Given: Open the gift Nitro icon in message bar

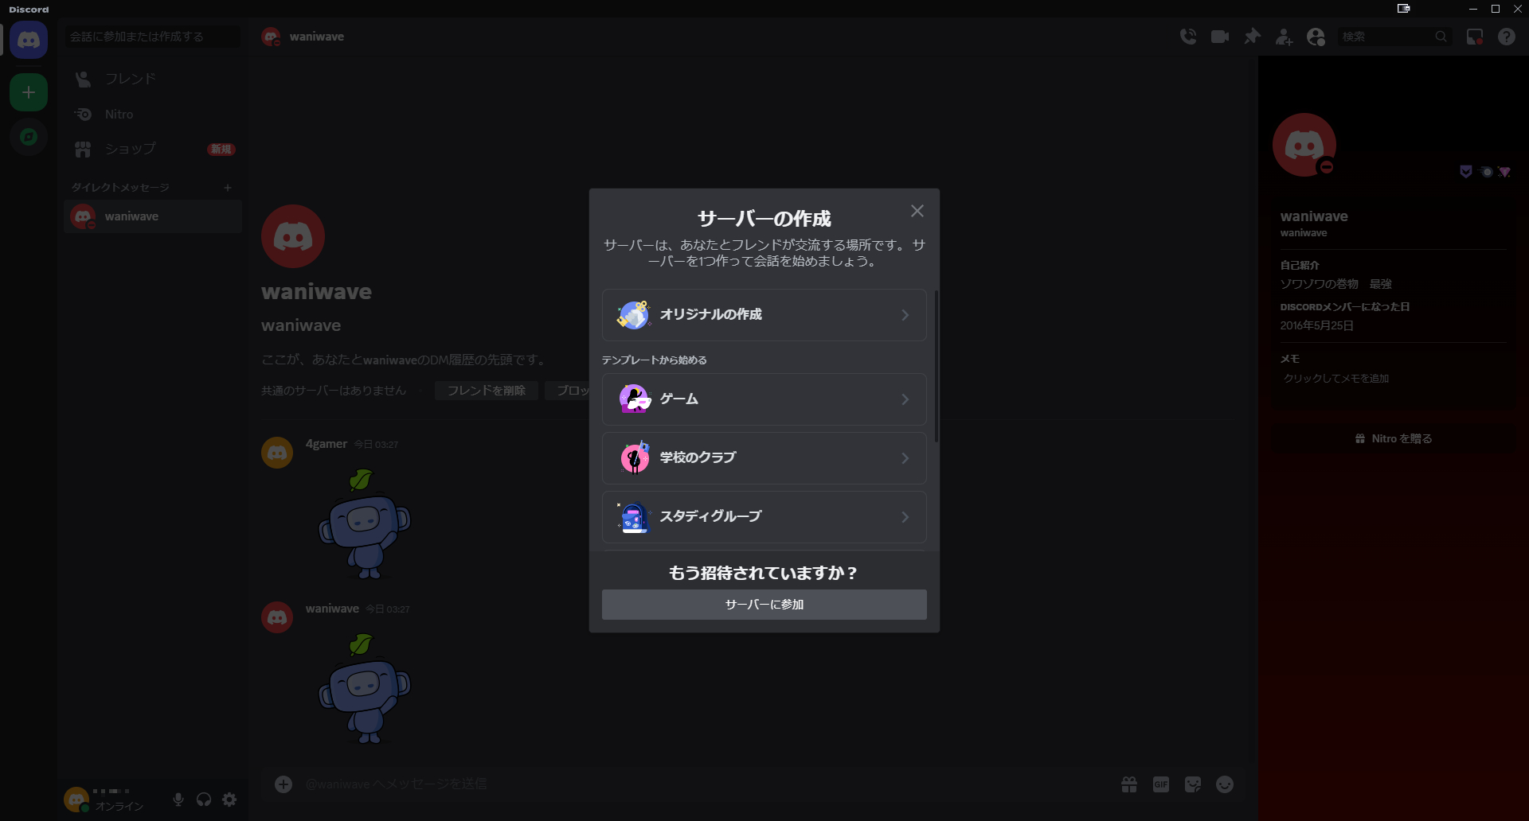Looking at the screenshot, I should (1129, 784).
